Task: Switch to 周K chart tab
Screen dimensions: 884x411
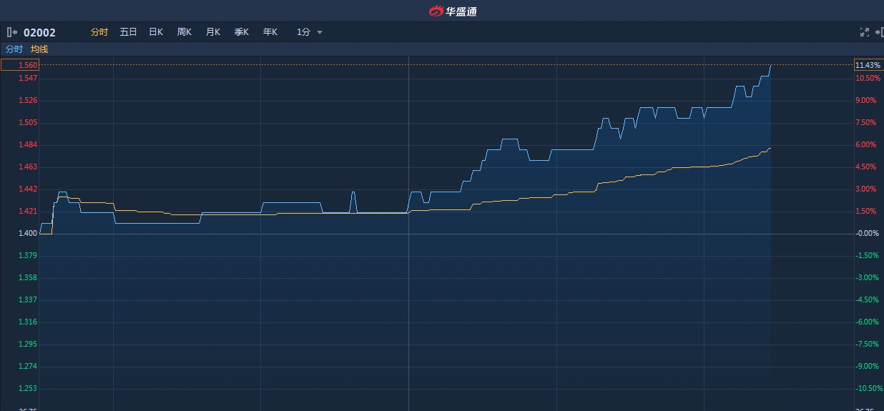Action: click(185, 32)
